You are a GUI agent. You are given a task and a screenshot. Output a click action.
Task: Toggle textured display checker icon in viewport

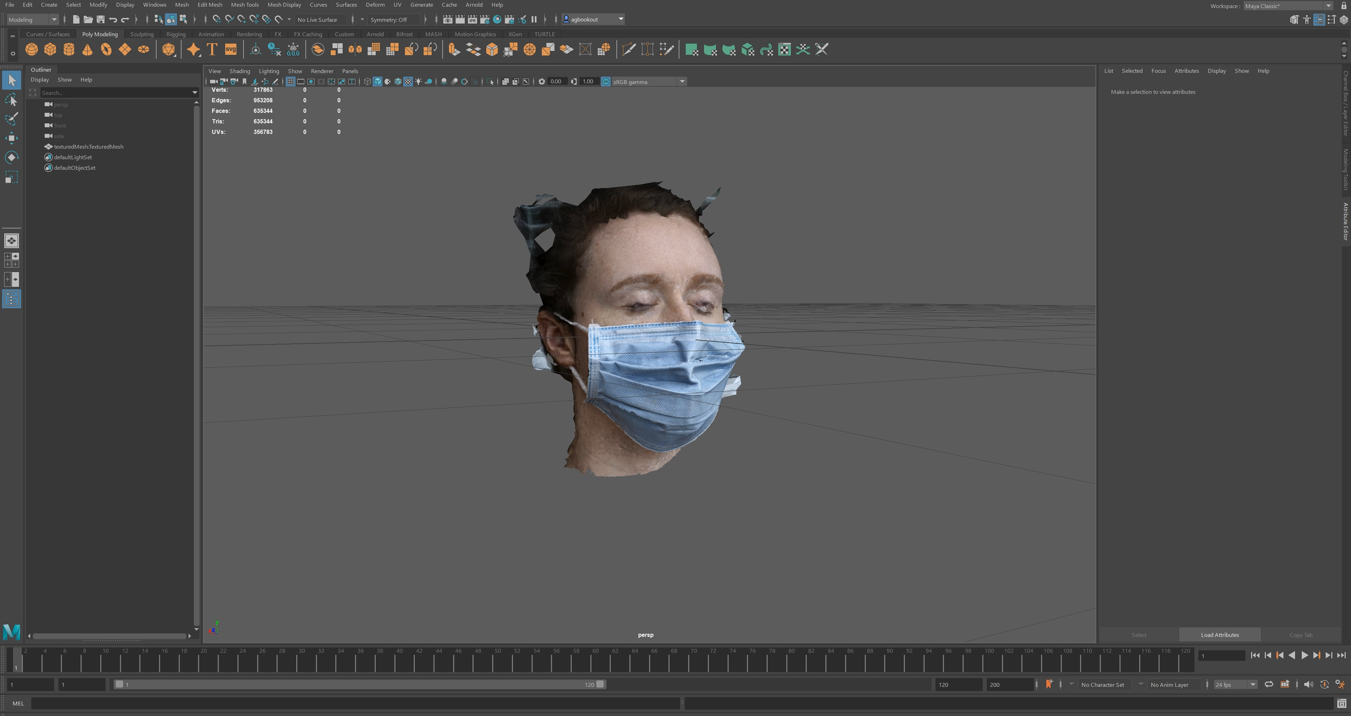click(x=408, y=81)
